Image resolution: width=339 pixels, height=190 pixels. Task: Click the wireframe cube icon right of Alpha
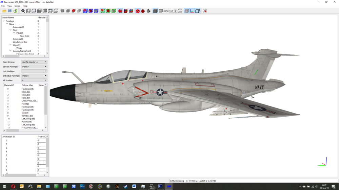(180, 11)
